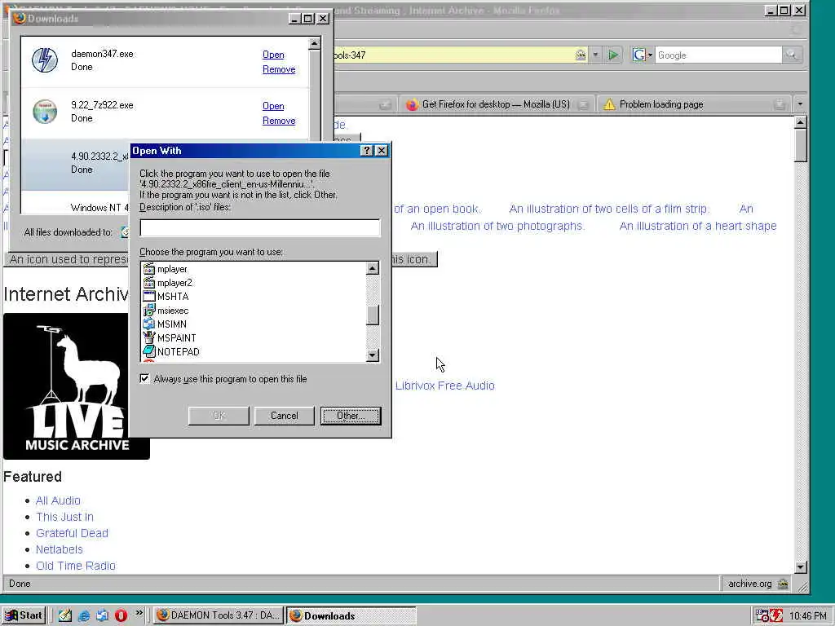Click the first quick launch notepad icon
Image resolution: width=835 pixels, height=626 pixels.
(x=65, y=615)
